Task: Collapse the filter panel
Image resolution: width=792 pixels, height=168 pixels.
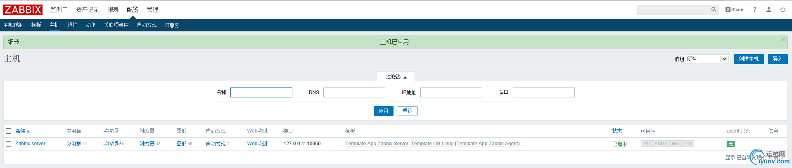Action: point(396,77)
